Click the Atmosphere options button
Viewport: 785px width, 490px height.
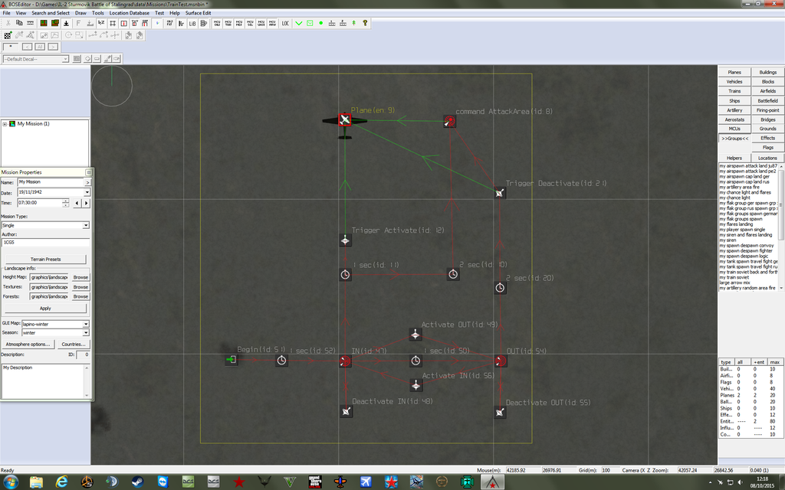click(x=28, y=345)
